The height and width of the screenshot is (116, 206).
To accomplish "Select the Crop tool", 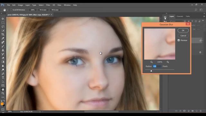I will coord(3,34).
